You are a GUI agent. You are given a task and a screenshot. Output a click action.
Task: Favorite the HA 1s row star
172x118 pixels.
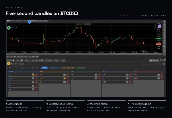coord(33,78)
